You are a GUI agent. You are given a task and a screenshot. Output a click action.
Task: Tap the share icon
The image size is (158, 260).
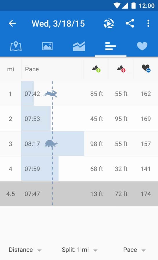pos(130,23)
